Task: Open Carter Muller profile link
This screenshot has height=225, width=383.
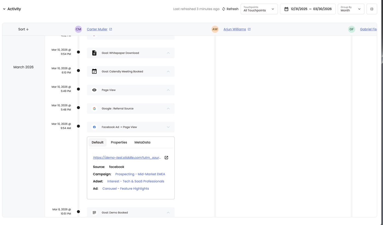Action: coord(97,29)
